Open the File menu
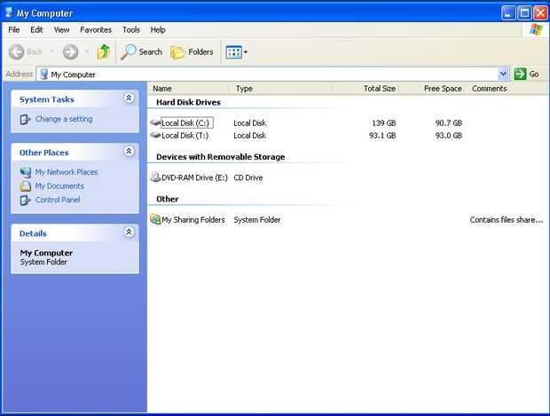550x416 pixels. click(14, 30)
